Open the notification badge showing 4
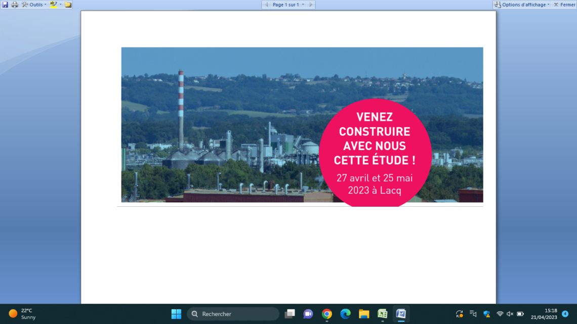The image size is (577, 324). click(565, 314)
